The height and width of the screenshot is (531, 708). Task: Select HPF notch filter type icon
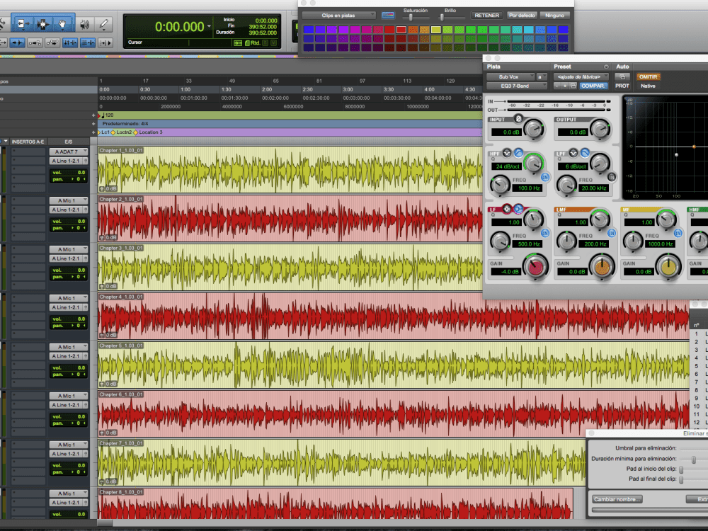[x=507, y=153]
